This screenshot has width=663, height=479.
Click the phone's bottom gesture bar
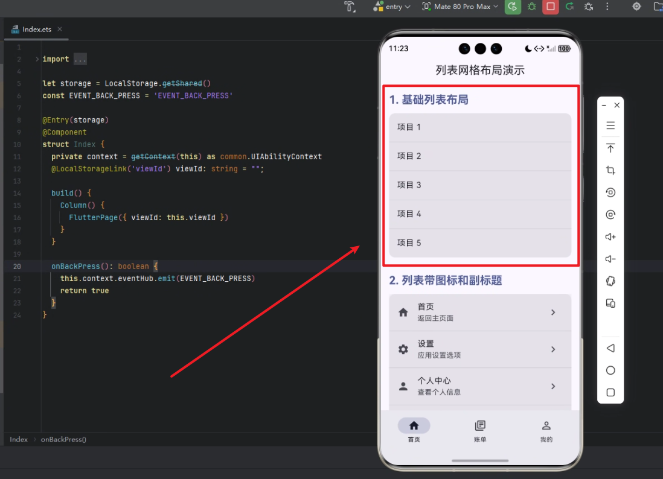480,460
